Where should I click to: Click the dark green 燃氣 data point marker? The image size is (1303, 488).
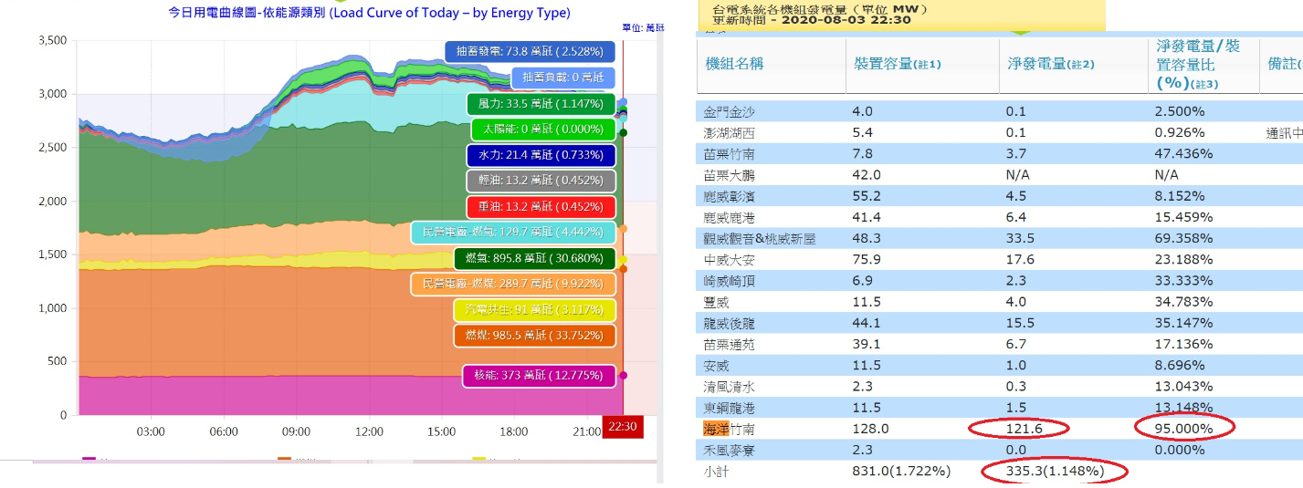[x=623, y=133]
